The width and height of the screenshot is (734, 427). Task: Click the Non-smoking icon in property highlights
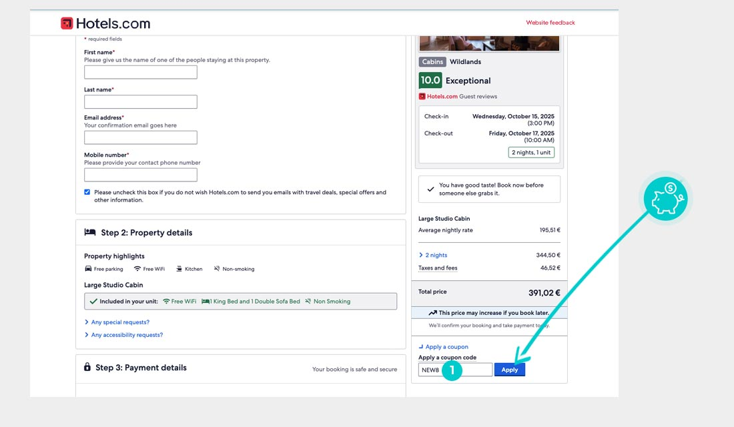pos(217,269)
